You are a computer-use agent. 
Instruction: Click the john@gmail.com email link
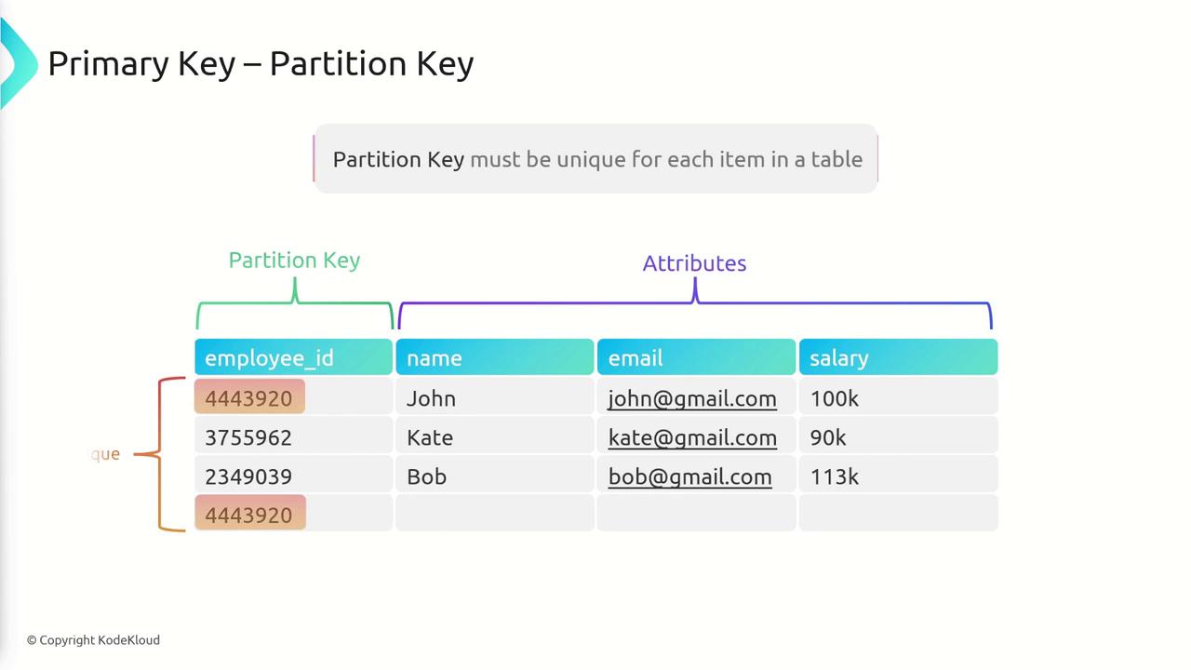point(691,398)
